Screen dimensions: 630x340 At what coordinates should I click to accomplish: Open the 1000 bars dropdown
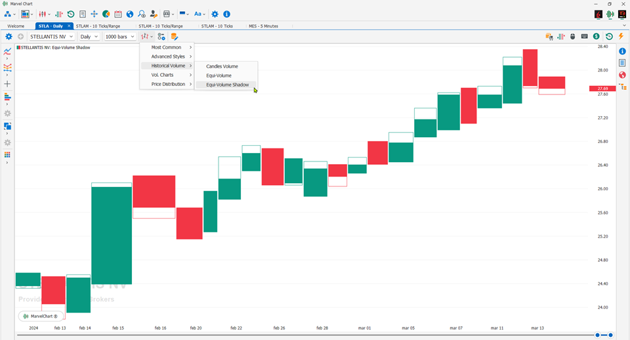coord(119,37)
